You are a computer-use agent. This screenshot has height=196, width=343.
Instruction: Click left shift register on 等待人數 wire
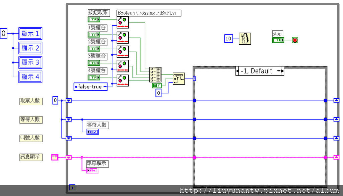[69, 119]
